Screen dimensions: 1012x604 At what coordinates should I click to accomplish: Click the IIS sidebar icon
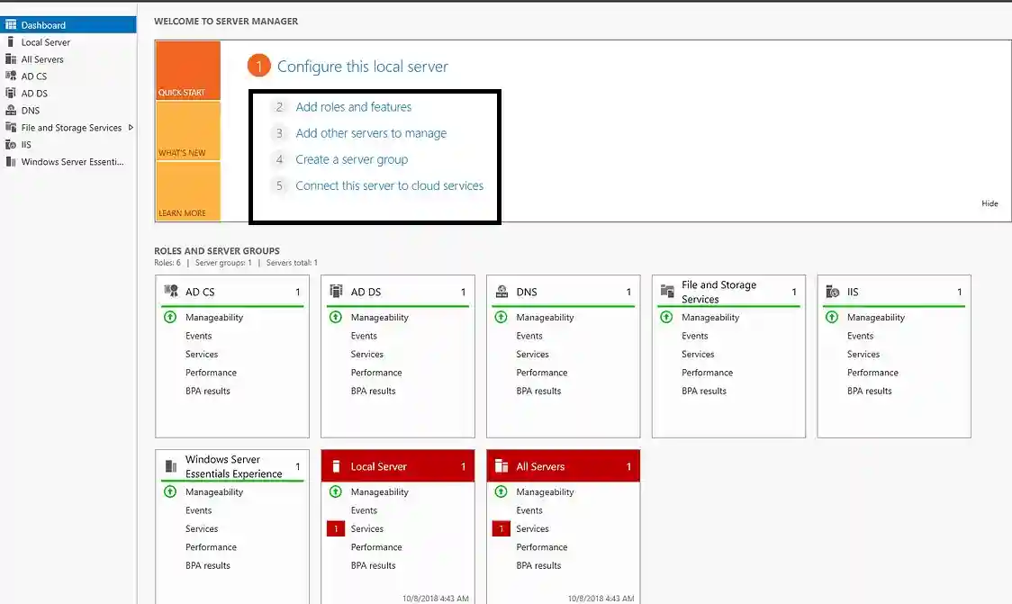11,145
